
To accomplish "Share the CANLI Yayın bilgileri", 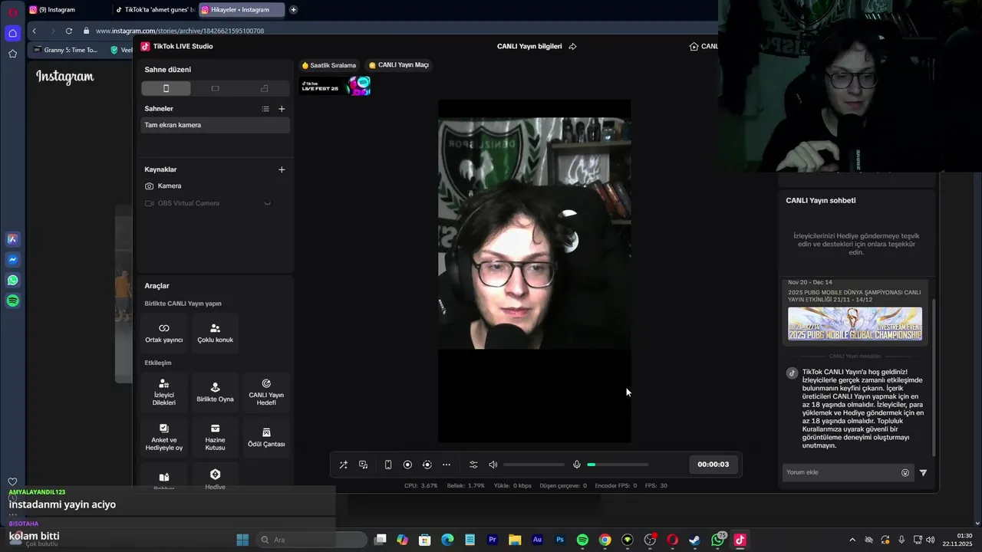I will pyautogui.click(x=572, y=46).
